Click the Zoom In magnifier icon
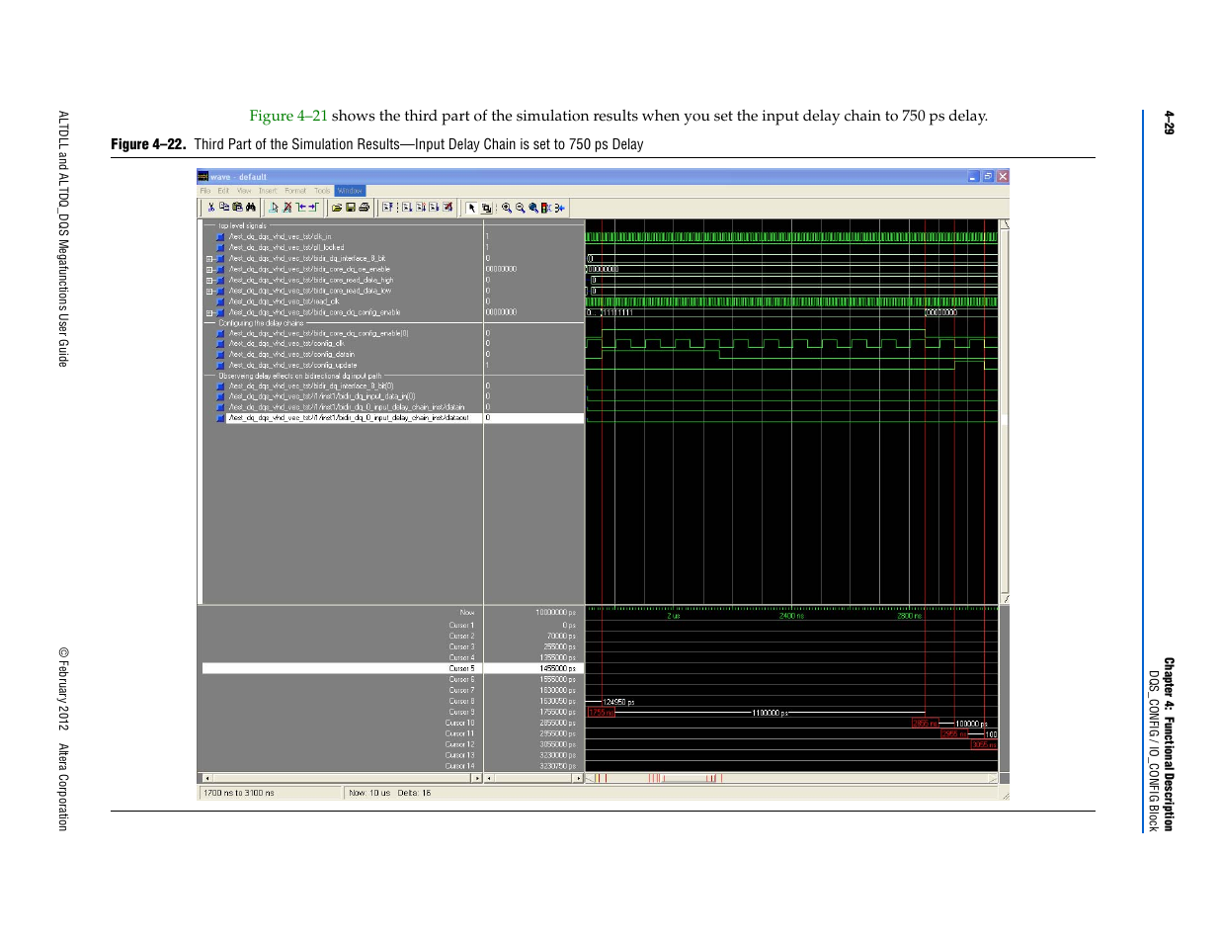The width and height of the screenshot is (1220, 943). click(x=507, y=208)
